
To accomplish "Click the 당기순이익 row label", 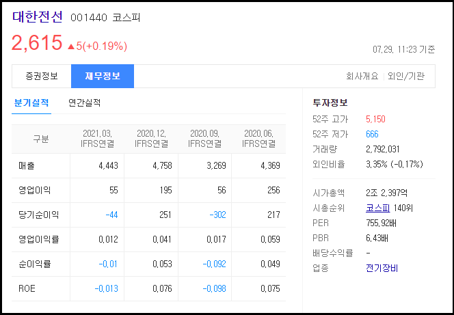I will pos(38,215).
